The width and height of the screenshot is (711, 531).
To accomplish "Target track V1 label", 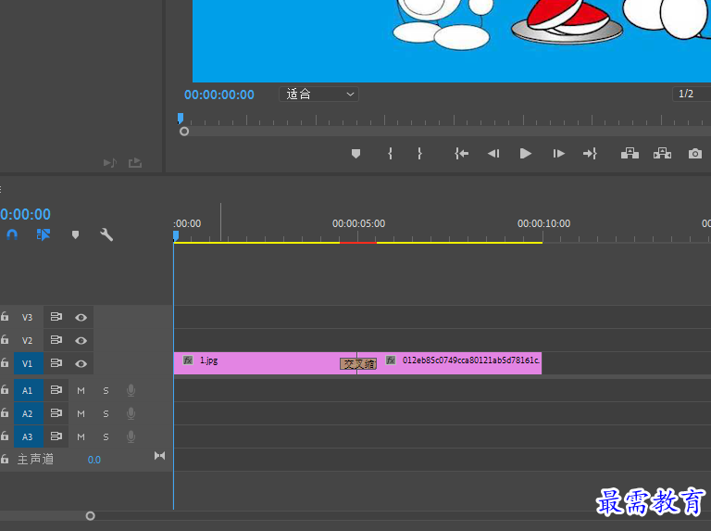I will (28, 363).
